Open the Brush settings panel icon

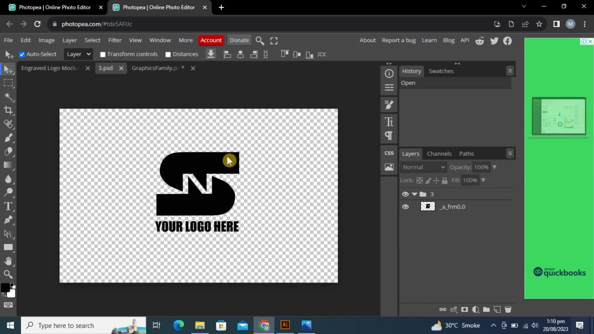coord(389,105)
